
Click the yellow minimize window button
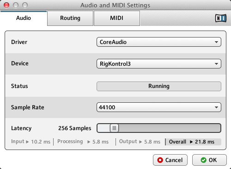[x=16, y=5]
